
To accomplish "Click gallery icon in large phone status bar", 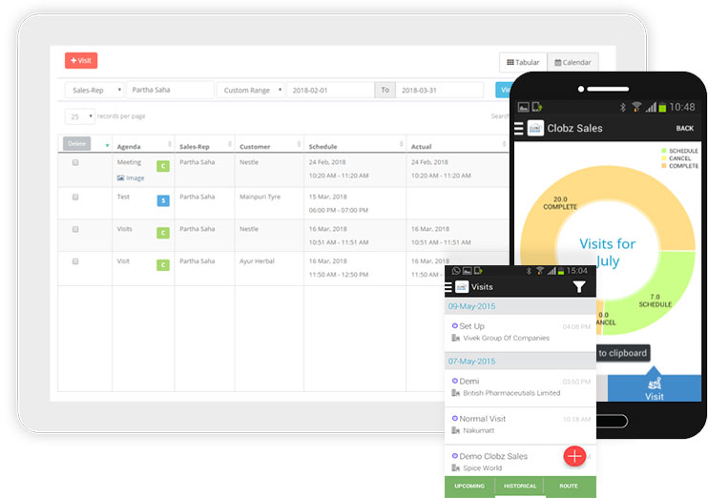I will tap(523, 108).
